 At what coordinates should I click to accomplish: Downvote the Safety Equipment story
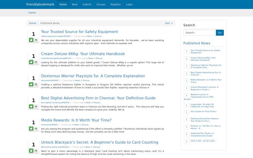36,40
